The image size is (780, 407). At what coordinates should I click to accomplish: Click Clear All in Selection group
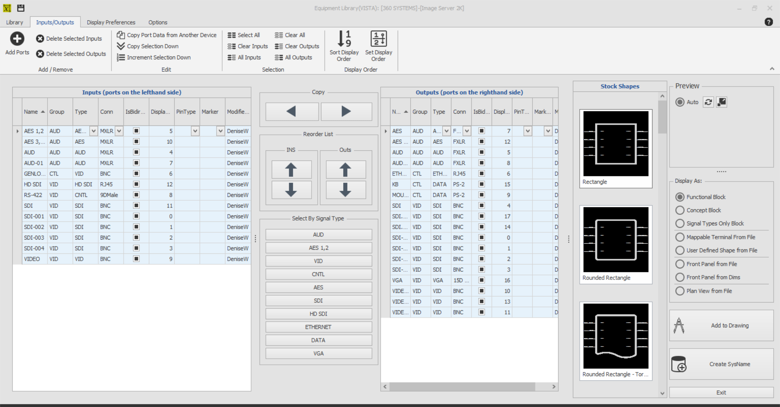(x=290, y=35)
